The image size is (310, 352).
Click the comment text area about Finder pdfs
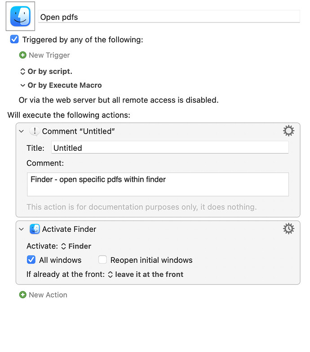point(158,184)
